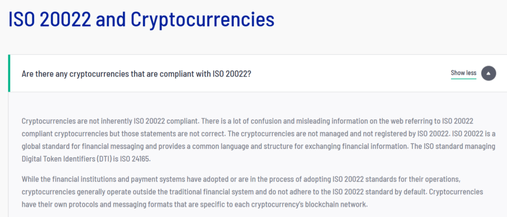Click empty space in the accordion header
The image size is (507, 217).
[x=347, y=73]
